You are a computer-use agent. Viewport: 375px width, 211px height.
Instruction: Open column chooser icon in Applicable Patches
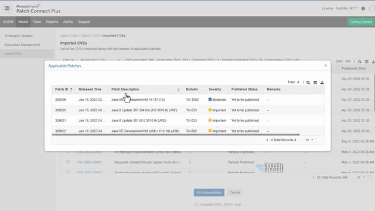click(315, 82)
